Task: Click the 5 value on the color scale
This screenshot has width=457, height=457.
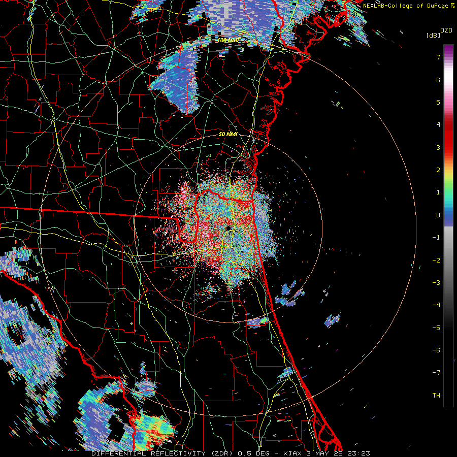Action: pyautogui.click(x=438, y=102)
